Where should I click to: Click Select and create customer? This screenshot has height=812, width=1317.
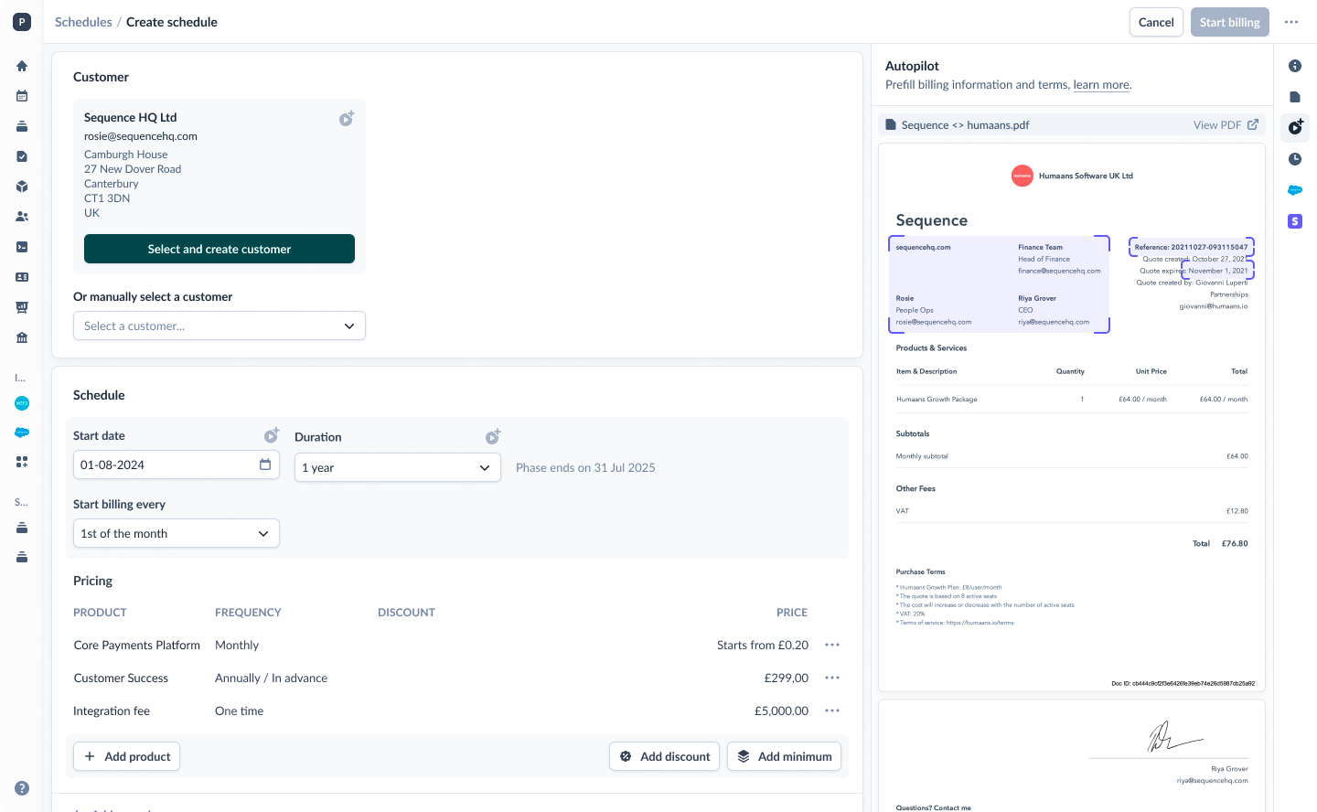[x=219, y=249]
